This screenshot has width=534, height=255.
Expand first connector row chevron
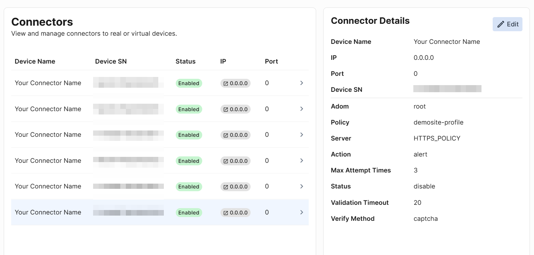(302, 83)
